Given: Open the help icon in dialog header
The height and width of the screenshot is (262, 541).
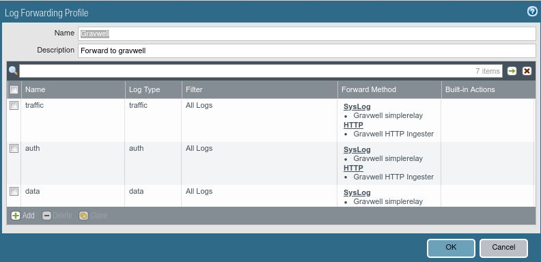Looking at the screenshot, I should (x=531, y=12).
